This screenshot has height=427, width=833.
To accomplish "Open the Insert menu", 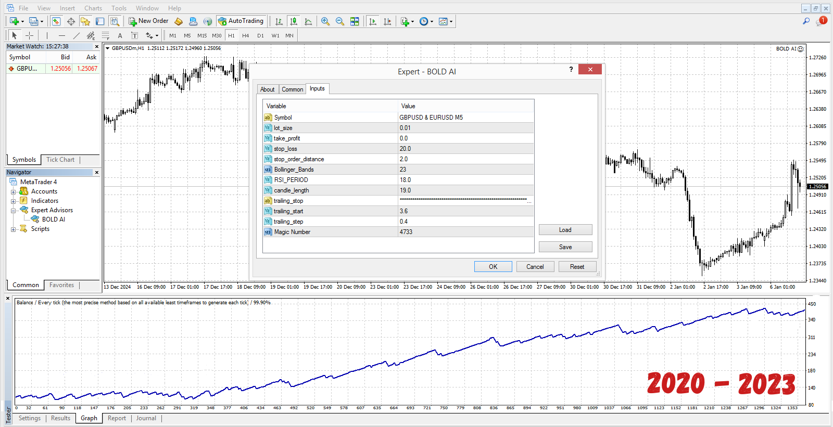I will click(67, 8).
